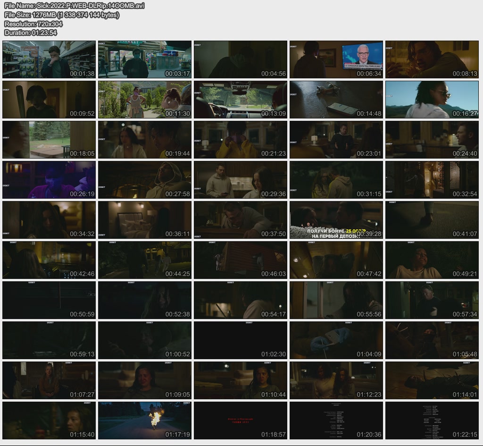Select the thumbnail timestamped 00:46:03
This screenshot has height=446, width=483.
click(241, 260)
